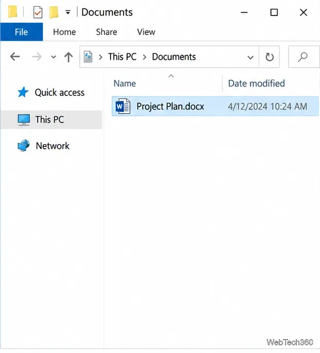Click the Quick access star icon
Image resolution: width=320 pixels, height=353 pixels.
(23, 92)
